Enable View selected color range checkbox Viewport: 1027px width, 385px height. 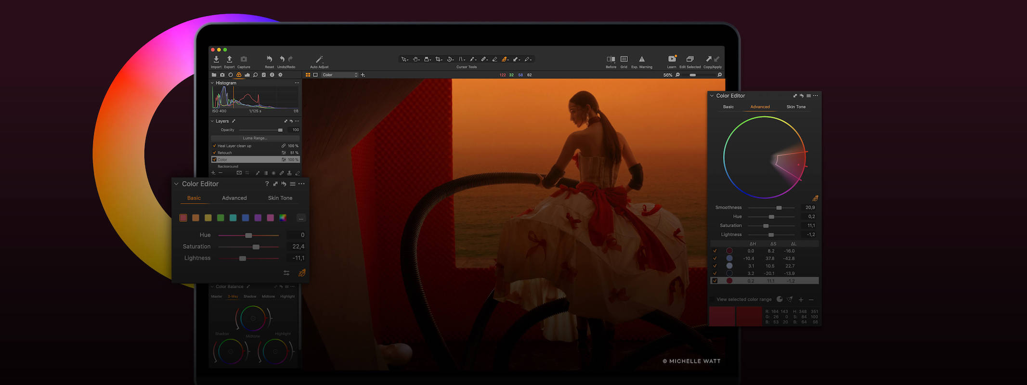pos(712,299)
